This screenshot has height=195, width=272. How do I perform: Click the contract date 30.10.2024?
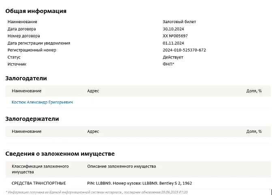(173, 29)
